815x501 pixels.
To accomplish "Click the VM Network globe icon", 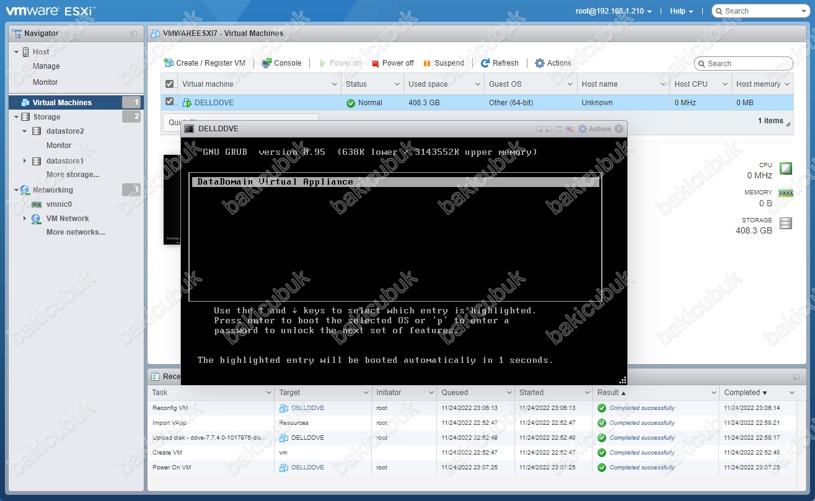I will pyautogui.click(x=37, y=219).
